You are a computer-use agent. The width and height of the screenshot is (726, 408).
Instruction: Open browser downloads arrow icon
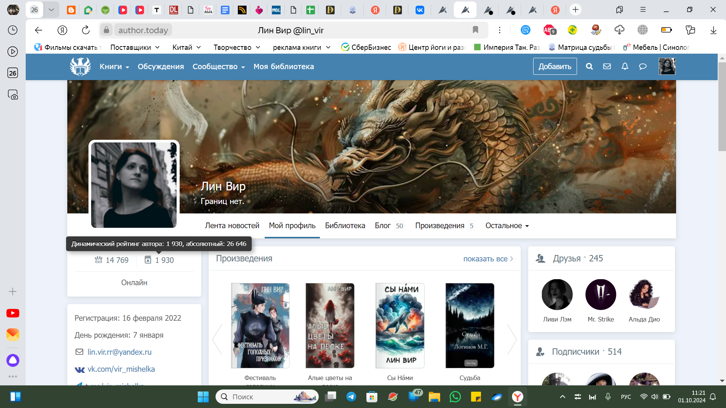click(x=713, y=30)
